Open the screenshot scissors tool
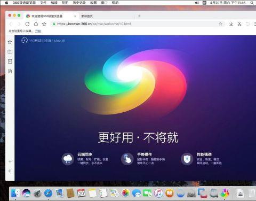 click(x=239, y=24)
